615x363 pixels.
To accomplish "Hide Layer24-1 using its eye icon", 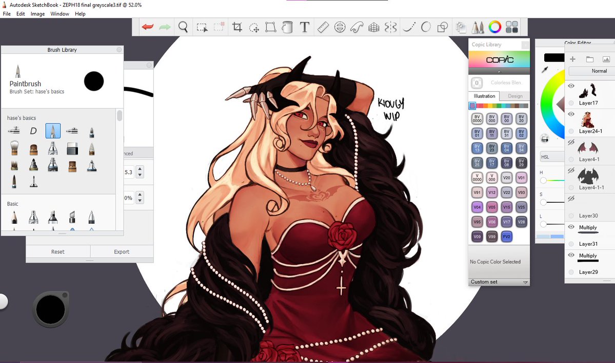I will (571, 114).
